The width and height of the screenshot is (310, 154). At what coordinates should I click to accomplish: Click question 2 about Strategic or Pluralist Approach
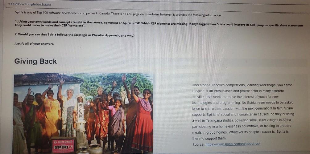[75, 35]
